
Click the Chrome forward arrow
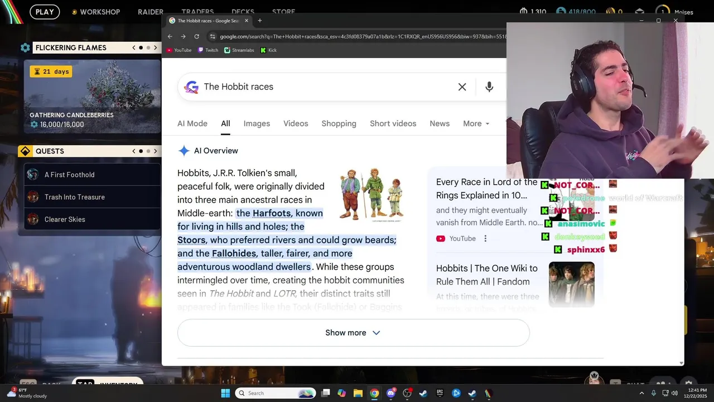pyautogui.click(x=183, y=36)
